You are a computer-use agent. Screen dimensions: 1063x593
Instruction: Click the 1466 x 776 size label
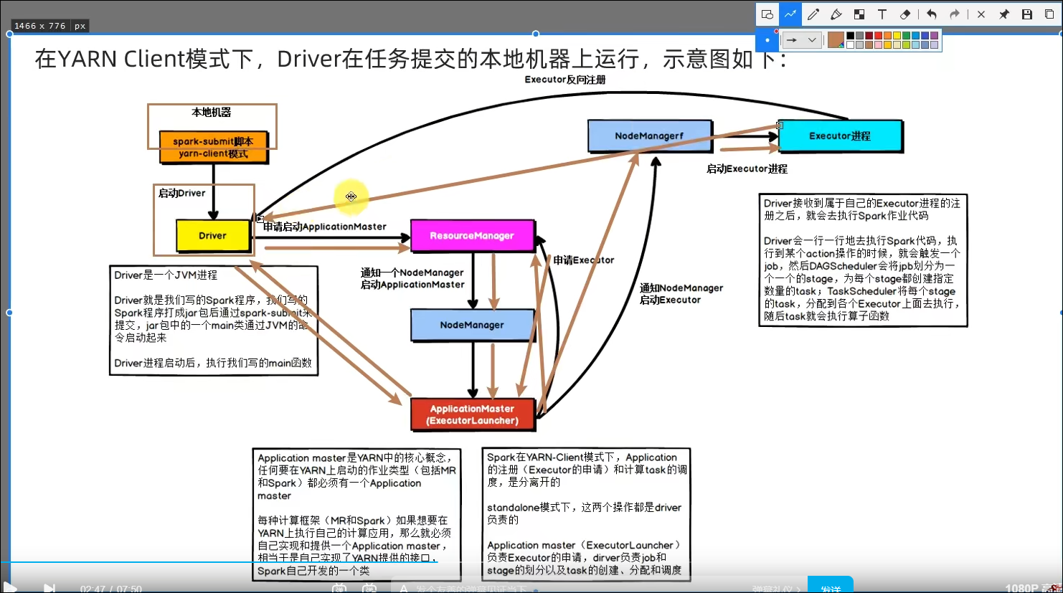[40, 26]
